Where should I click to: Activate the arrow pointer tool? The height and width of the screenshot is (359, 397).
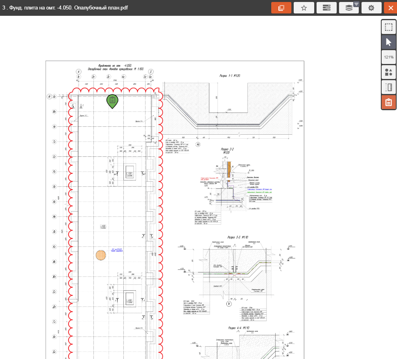tap(388, 42)
